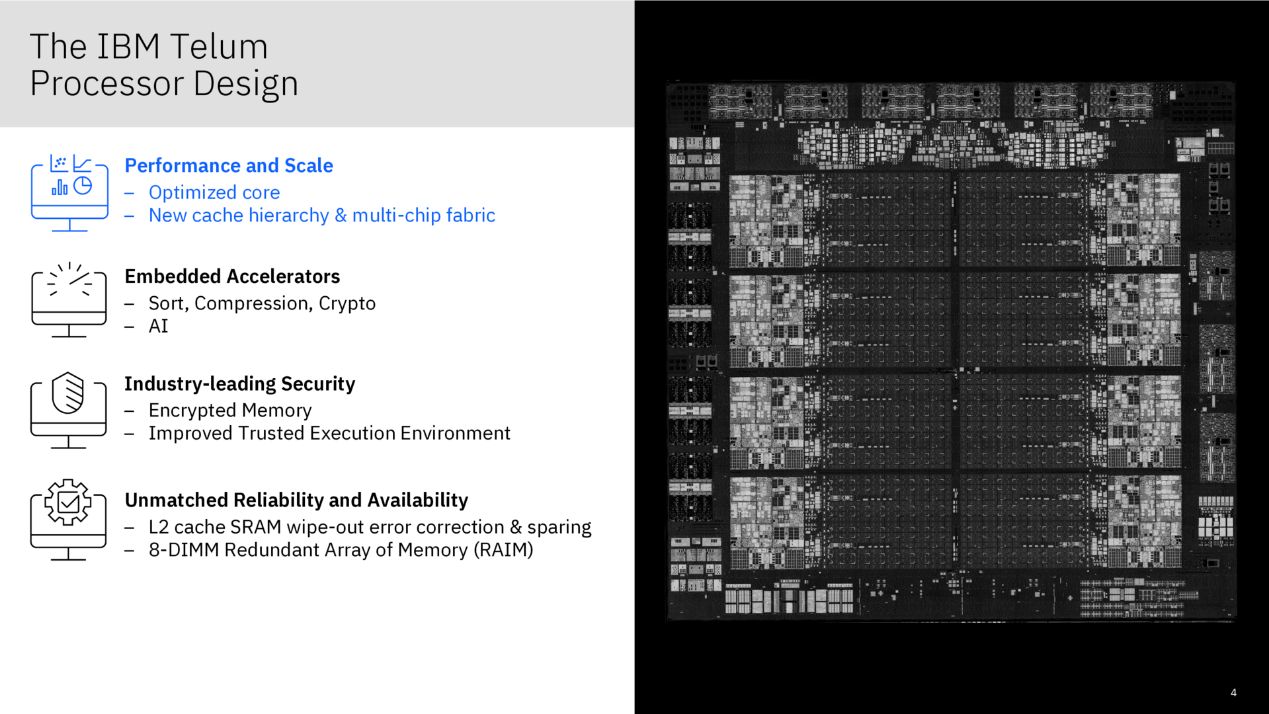Click the Telum processor die image
Screen dimensions: 1269x714
(951, 351)
